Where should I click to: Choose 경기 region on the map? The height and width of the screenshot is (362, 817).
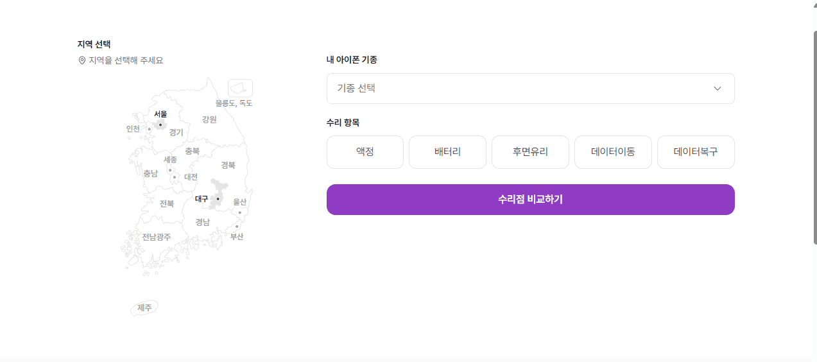coord(176,132)
